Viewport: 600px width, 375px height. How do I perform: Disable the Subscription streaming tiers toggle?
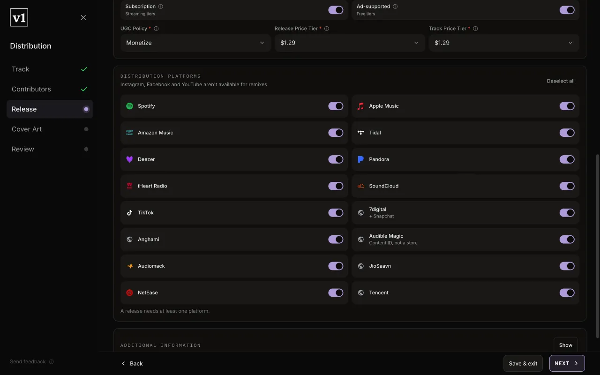(336, 10)
